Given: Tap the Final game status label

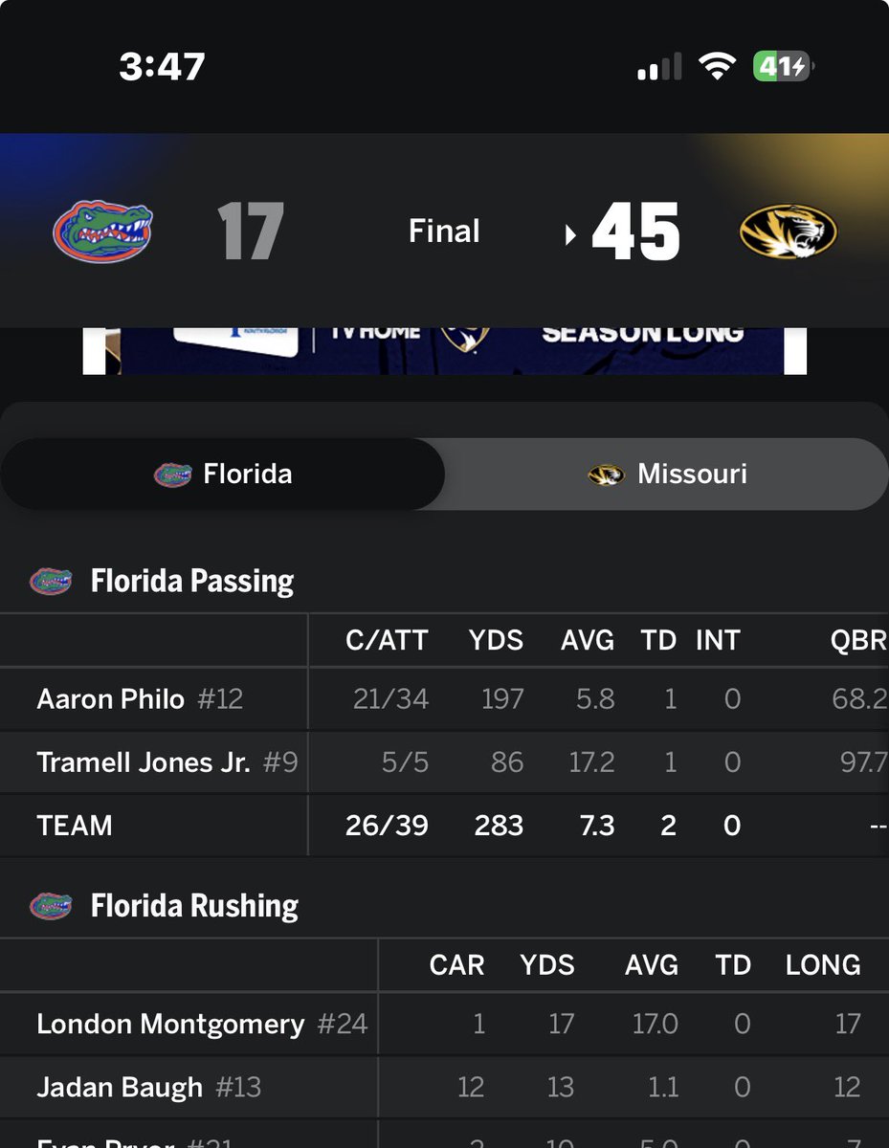Looking at the screenshot, I should 444,232.
